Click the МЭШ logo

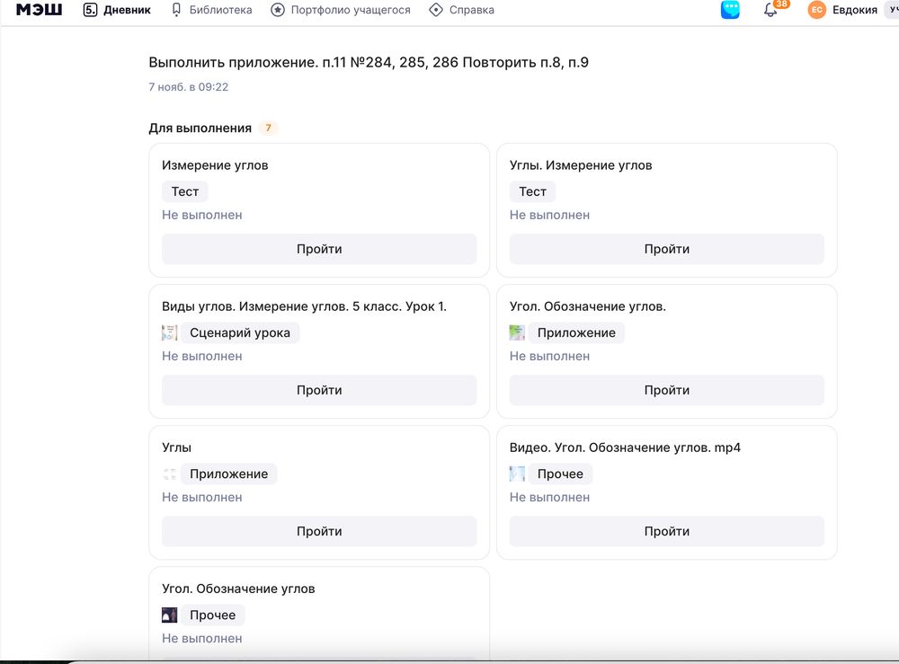pos(39,10)
